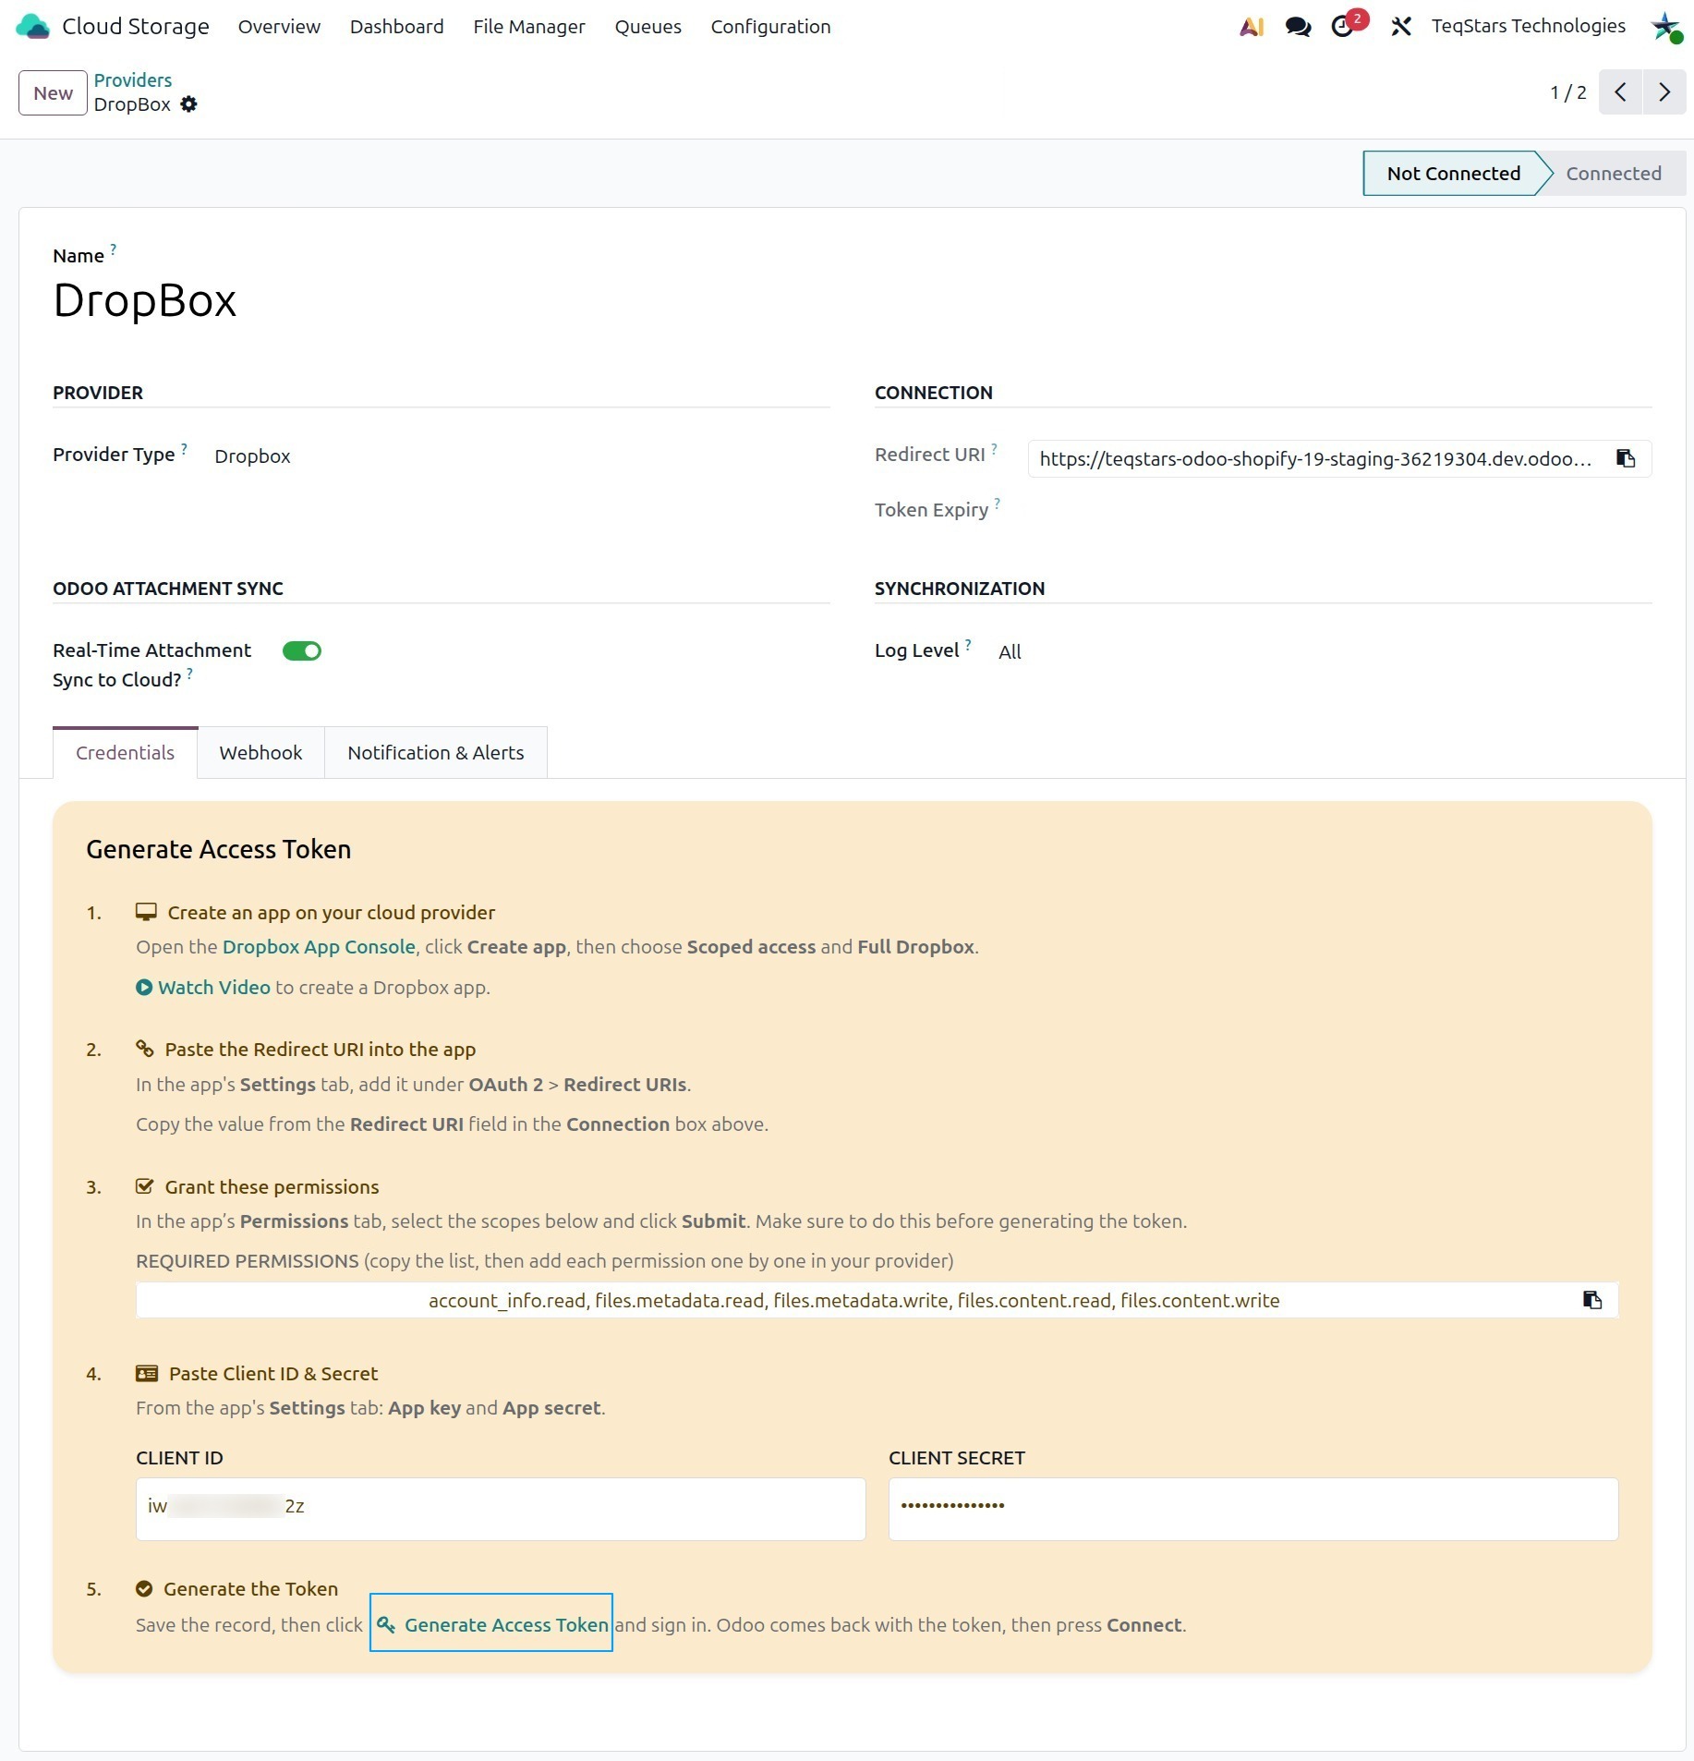Click Generate Access Token button
This screenshot has width=1694, height=1761.
pyautogui.click(x=491, y=1623)
